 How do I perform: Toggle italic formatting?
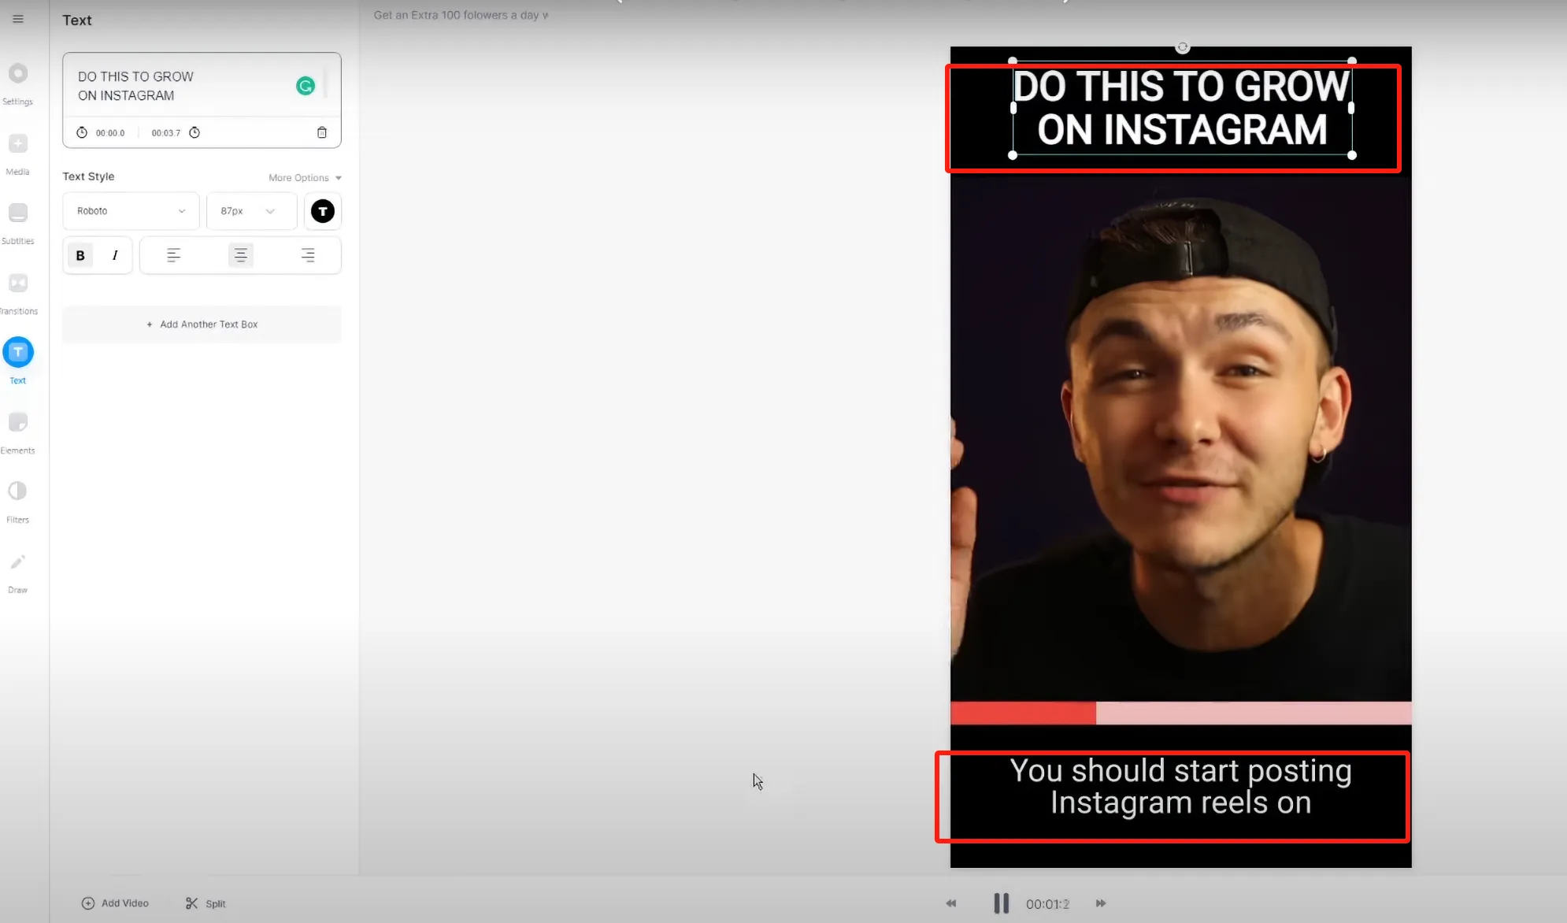(115, 255)
